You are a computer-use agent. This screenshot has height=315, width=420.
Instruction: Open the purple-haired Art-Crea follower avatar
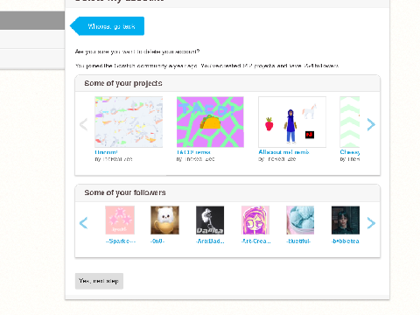[255, 220]
